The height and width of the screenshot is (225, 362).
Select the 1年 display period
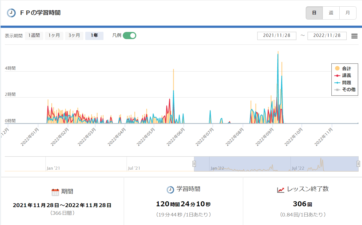click(94, 36)
